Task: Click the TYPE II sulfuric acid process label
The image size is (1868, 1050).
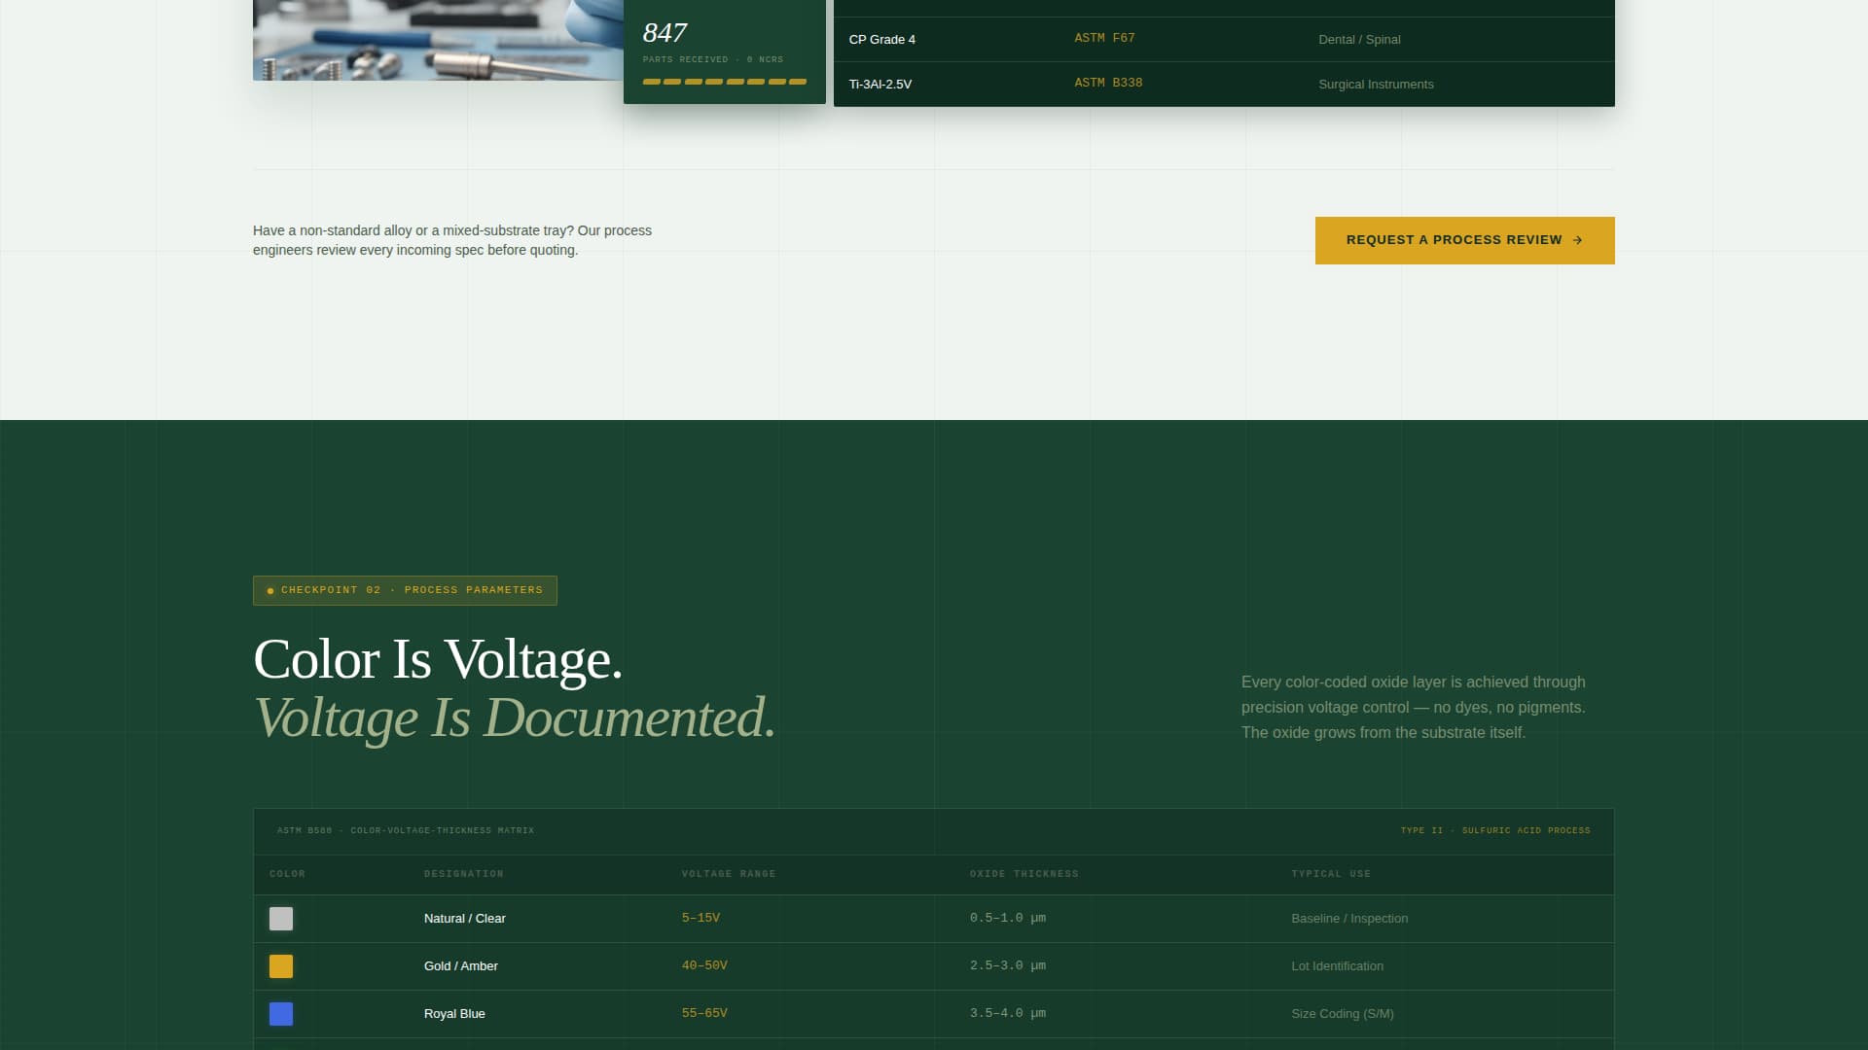Action: [x=1495, y=831]
